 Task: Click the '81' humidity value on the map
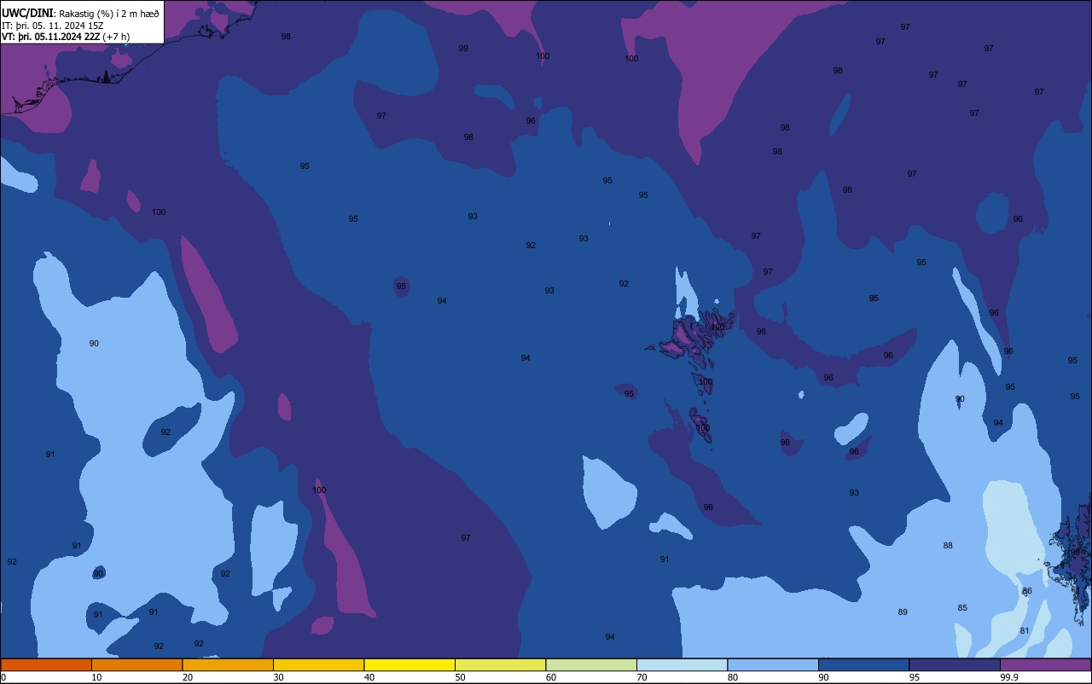pyautogui.click(x=1025, y=631)
